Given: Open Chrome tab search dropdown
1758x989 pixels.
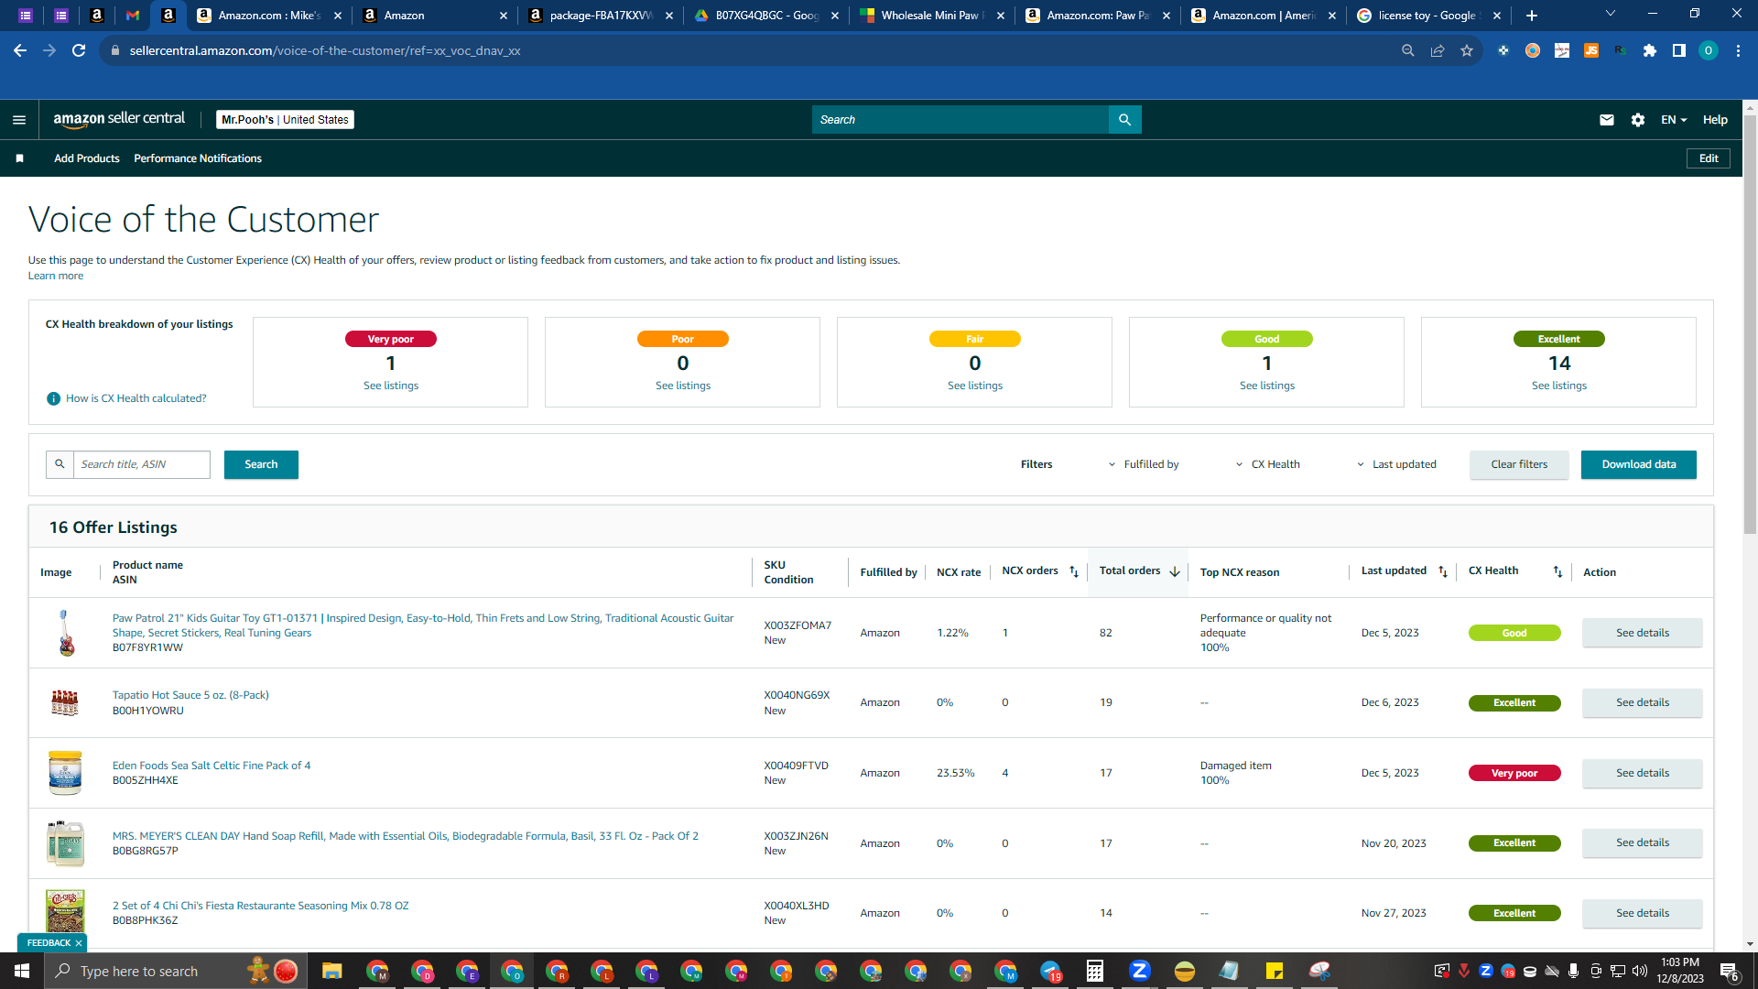Looking at the screenshot, I should coord(1611,14).
